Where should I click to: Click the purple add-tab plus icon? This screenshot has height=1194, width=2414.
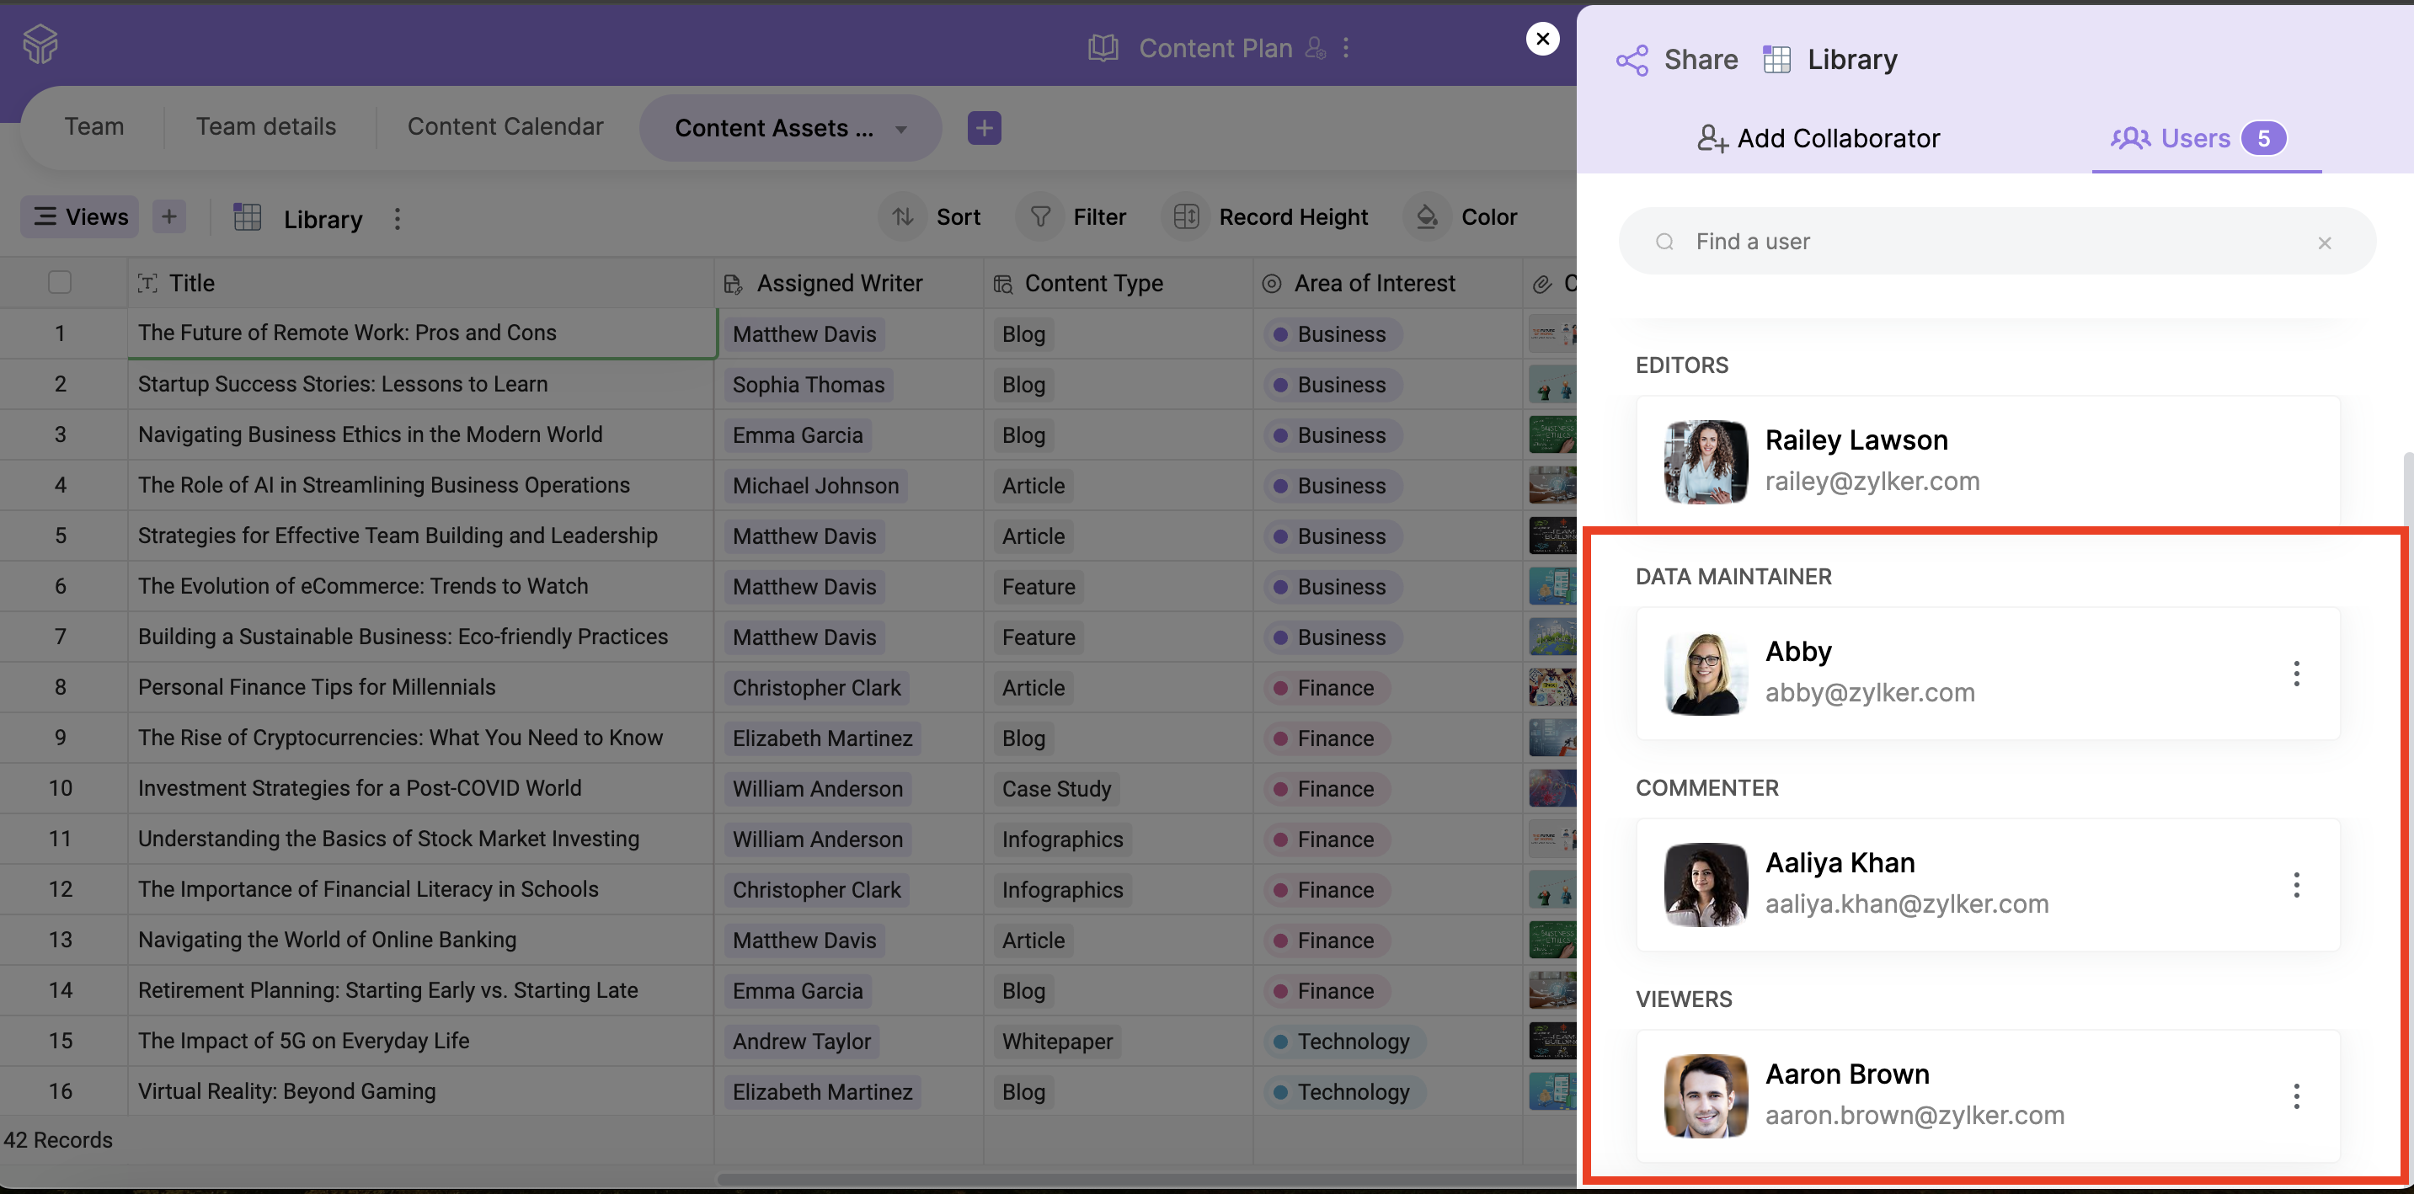(984, 128)
